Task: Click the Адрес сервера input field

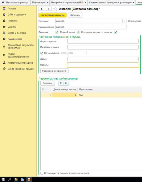Action: click(103, 41)
